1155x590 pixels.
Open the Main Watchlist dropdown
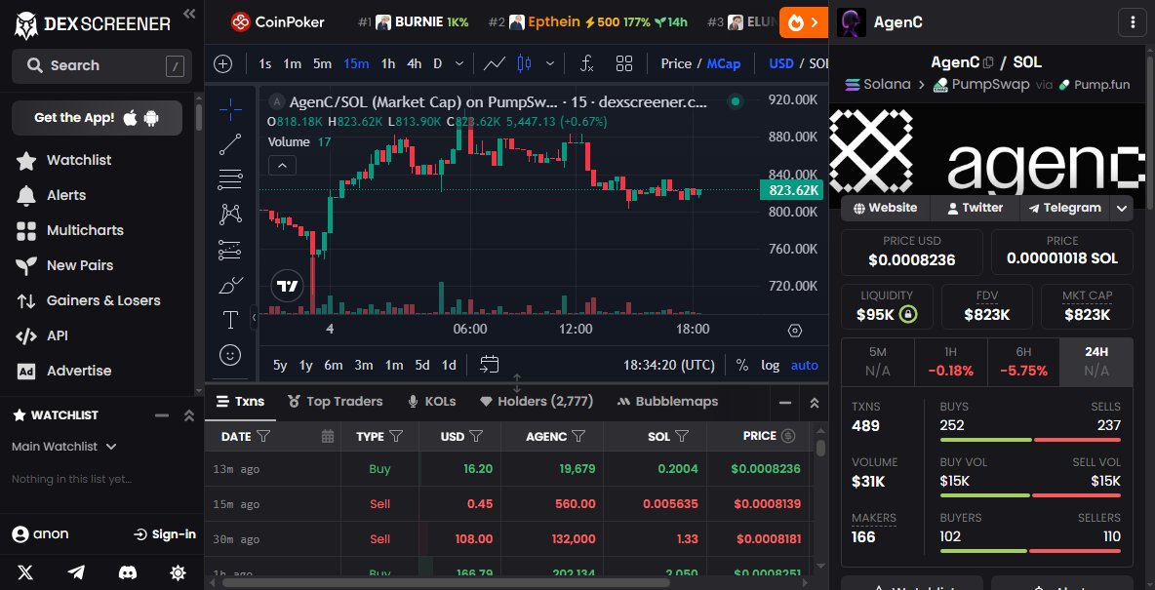[x=64, y=447]
